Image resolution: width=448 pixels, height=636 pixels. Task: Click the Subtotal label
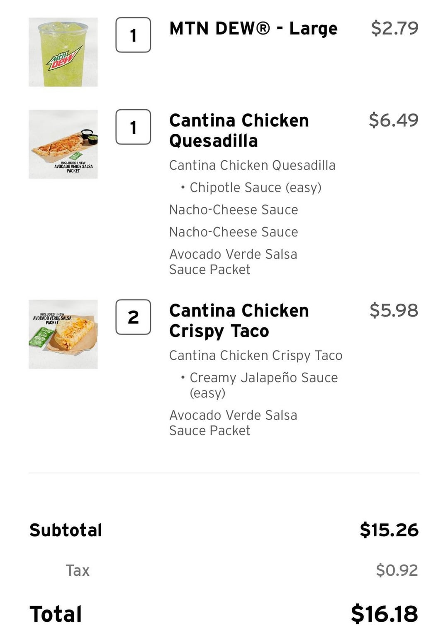pos(66,530)
